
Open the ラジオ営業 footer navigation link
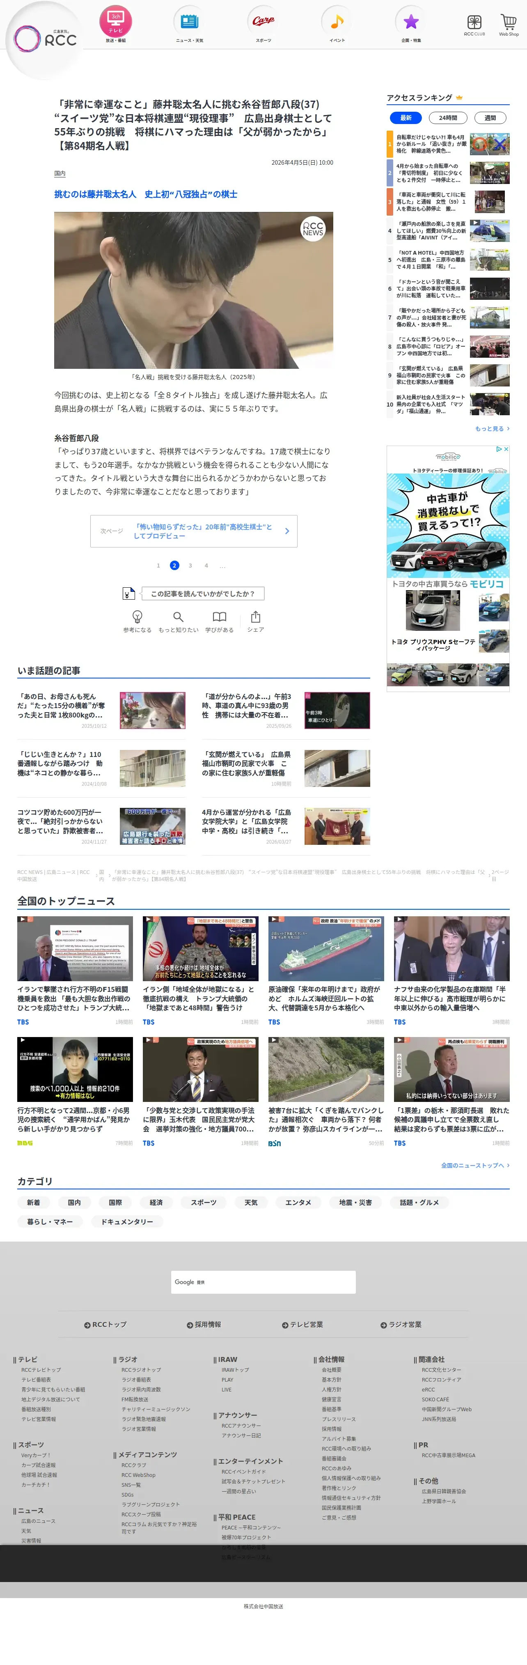[x=401, y=1325]
